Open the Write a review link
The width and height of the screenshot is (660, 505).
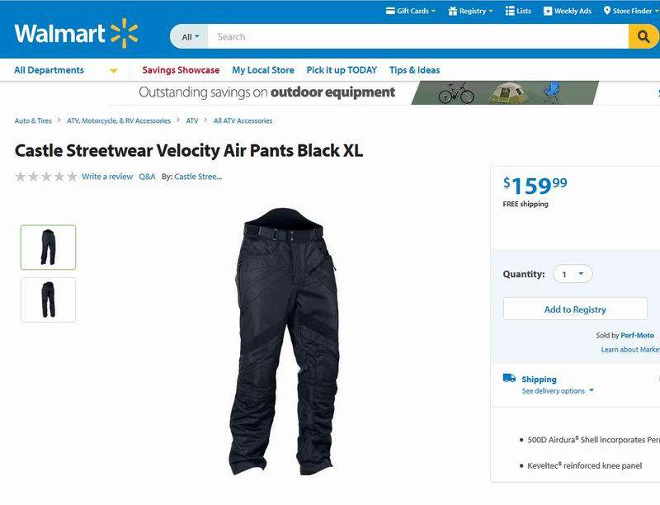[x=107, y=177]
